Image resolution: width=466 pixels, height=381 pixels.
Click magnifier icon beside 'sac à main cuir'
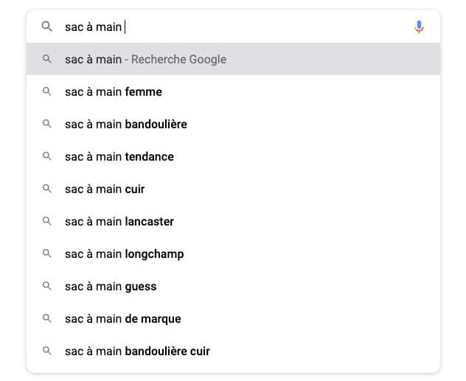click(x=47, y=189)
